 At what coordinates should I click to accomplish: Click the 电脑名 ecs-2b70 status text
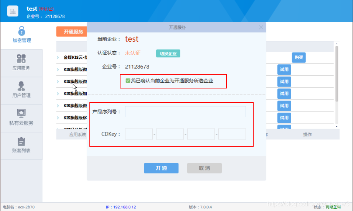tap(19, 207)
